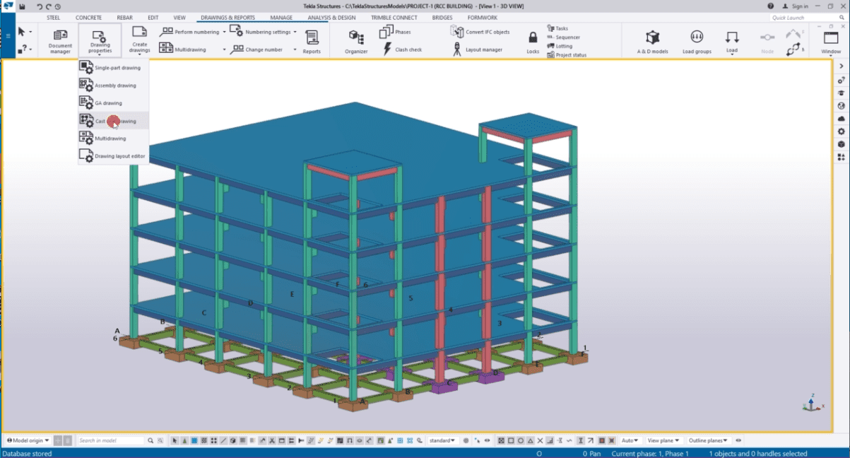Switch to the ANALYSIS & DESIGN ribbon tab
Viewport: 850px width, 458px height.
point(331,17)
